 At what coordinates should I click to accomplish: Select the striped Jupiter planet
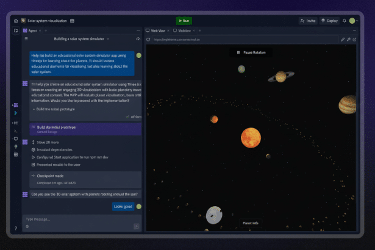pyautogui.click(x=348, y=104)
